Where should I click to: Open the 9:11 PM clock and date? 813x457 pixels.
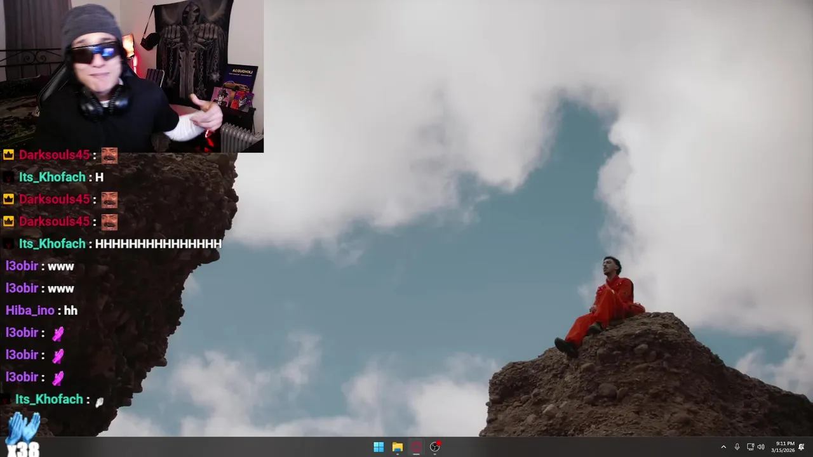click(783, 447)
